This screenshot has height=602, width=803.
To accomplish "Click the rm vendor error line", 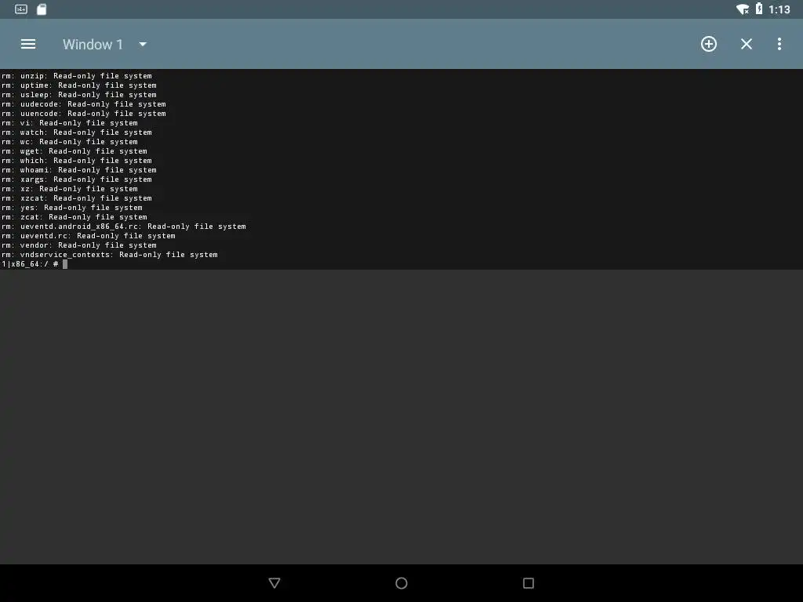I will pos(79,245).
